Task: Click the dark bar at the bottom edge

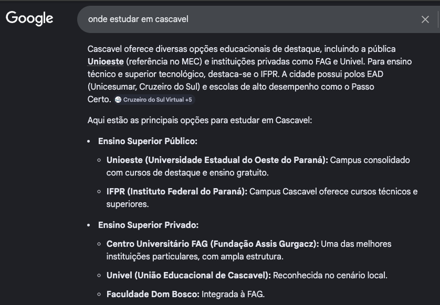Action: [x=220, y=302]
